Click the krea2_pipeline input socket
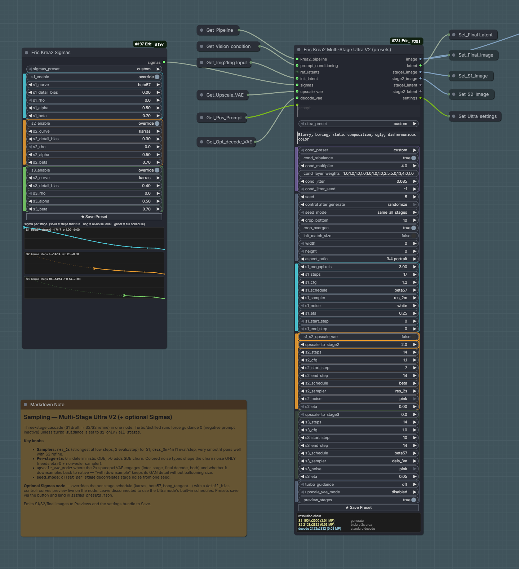 [x=297, y=59]
